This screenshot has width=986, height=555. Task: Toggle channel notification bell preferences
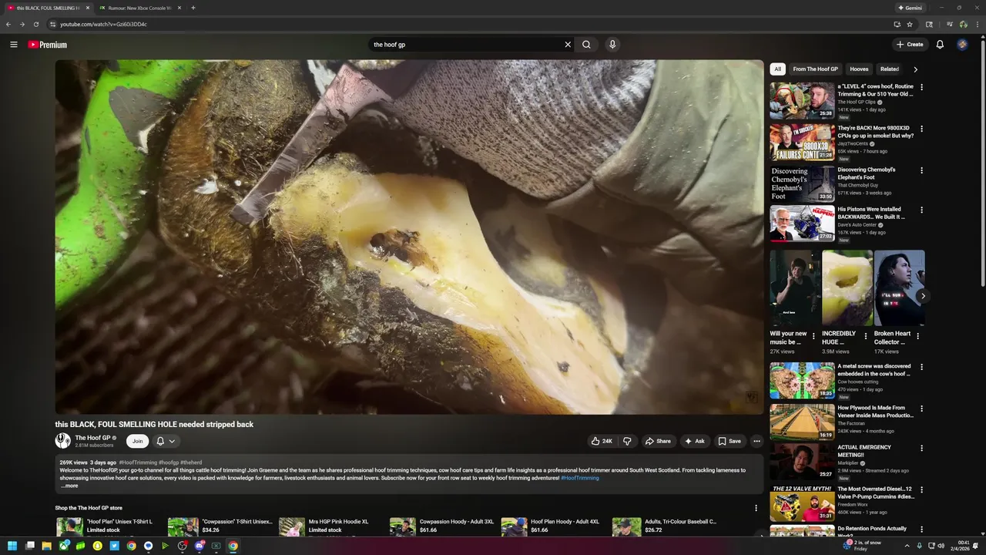(166, 441)
